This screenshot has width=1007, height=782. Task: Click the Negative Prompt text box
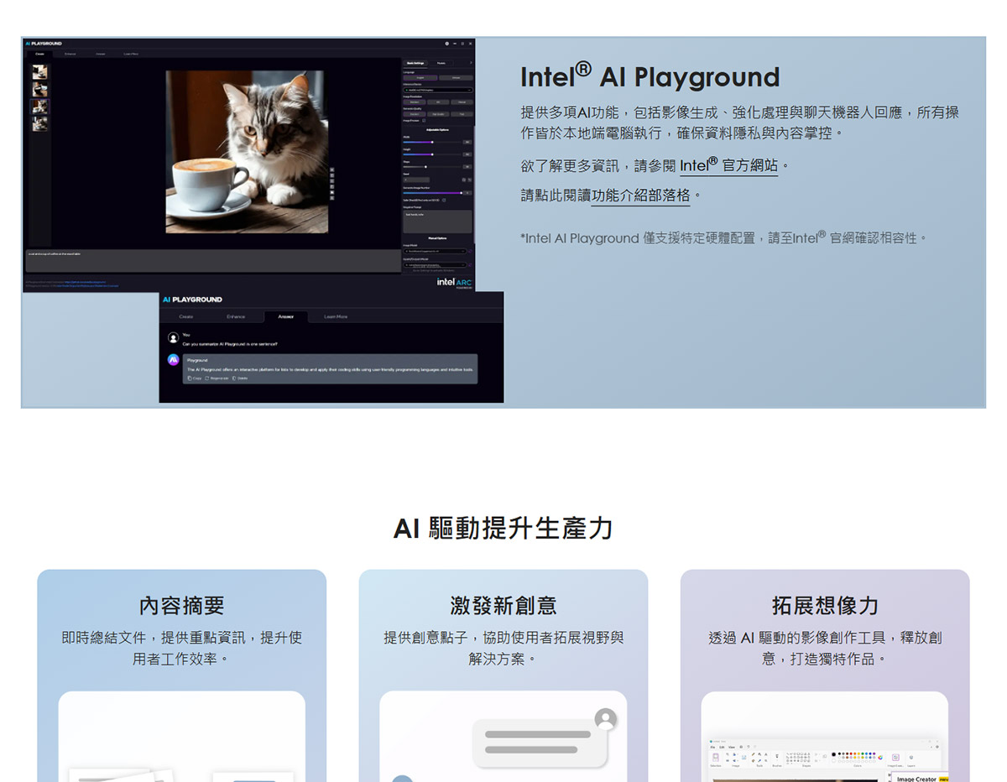click(x=437, y=222)
